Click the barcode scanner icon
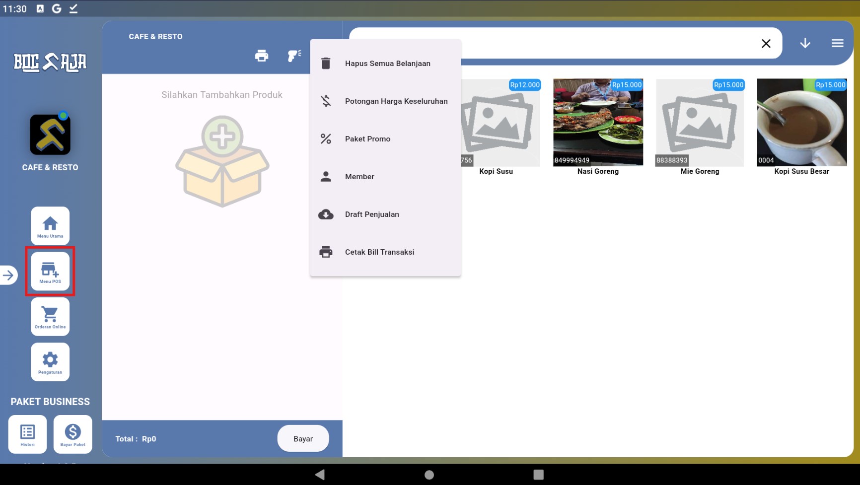Image resolution: width=860 pixels, height=485 pixels. pos(294,56)
